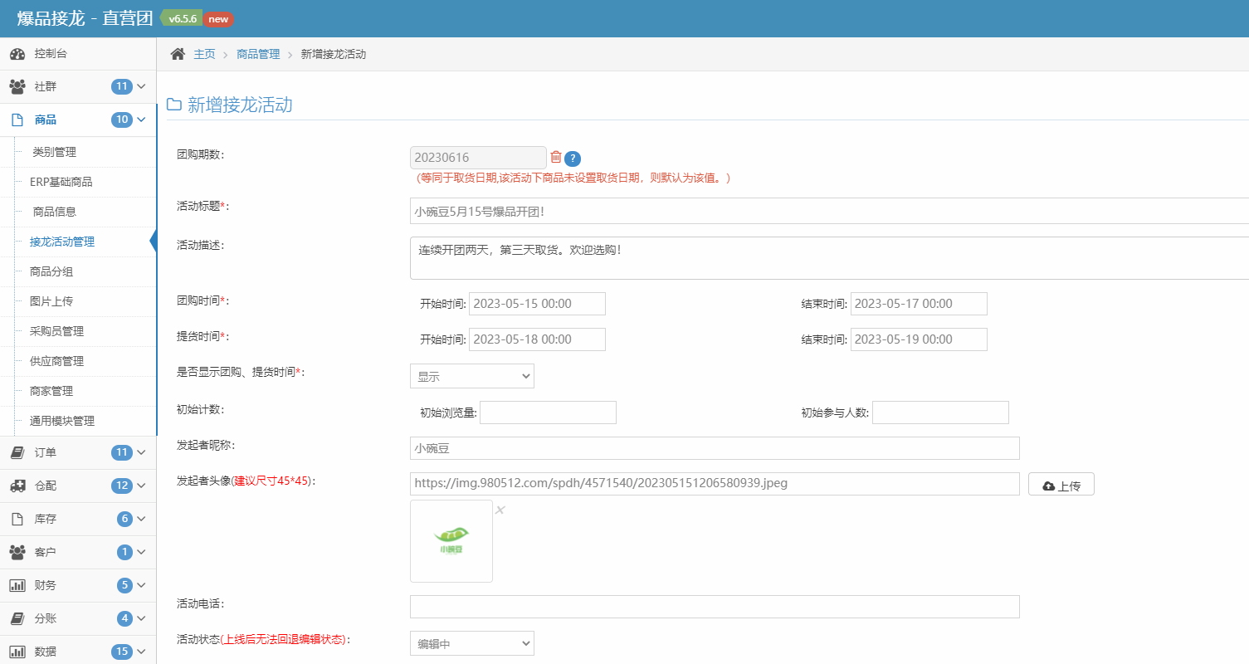Viewport: 1249px width, 664px height.
Task: Click the 初始浏览量 input box
Action: click(x=548, y=413)
